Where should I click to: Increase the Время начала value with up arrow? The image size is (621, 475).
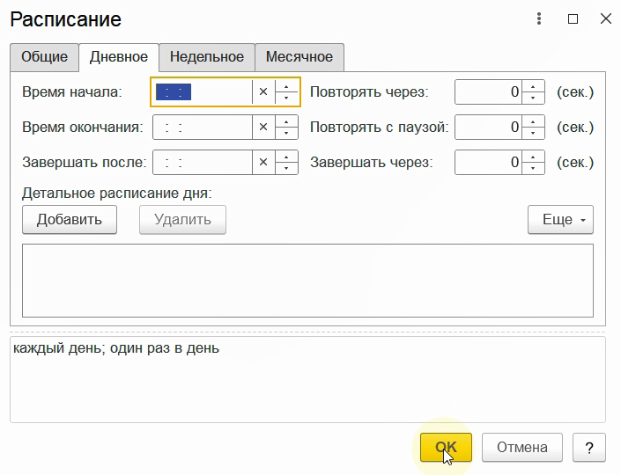point(287,86)
